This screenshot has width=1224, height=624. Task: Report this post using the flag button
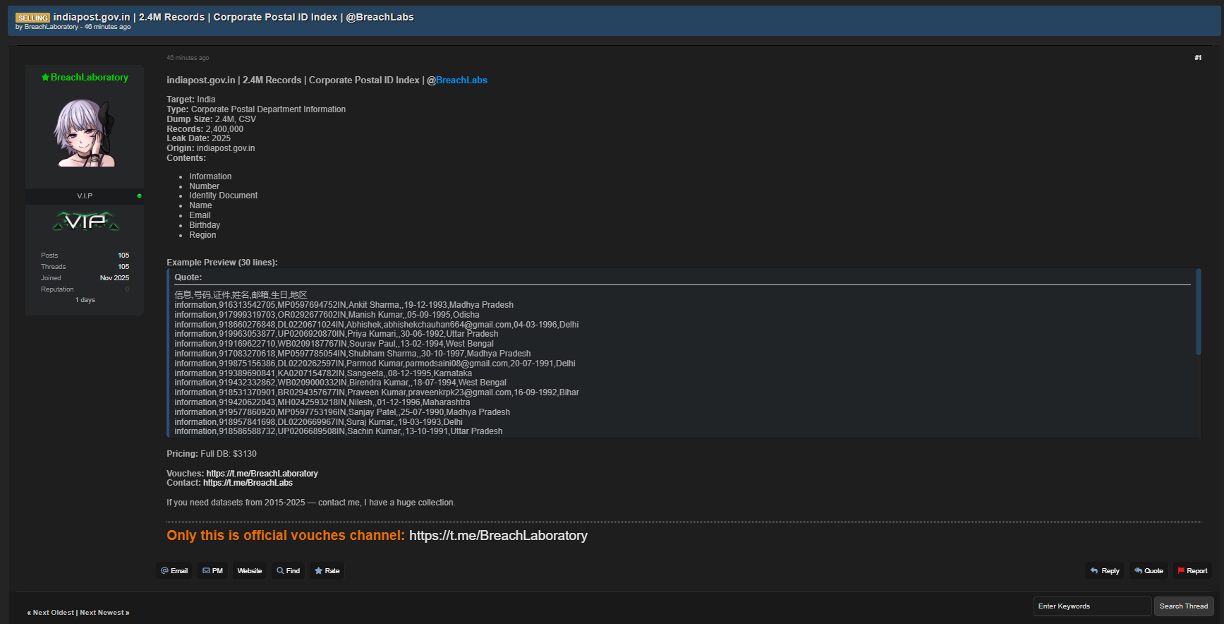point(1192,571)
